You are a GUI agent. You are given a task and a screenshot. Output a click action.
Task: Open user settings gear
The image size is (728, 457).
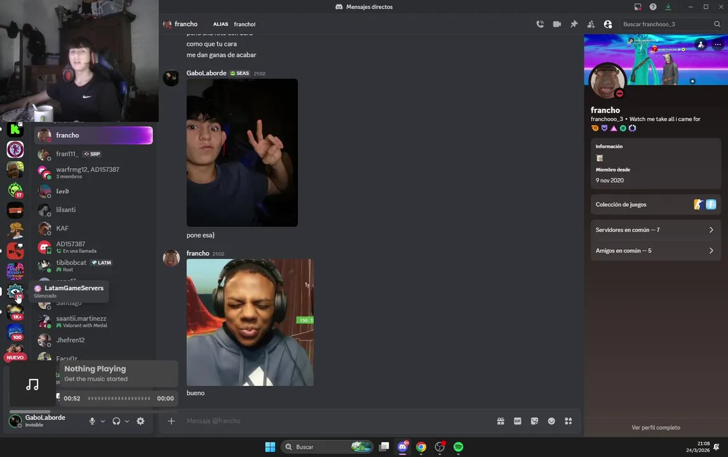click(140, 421)
